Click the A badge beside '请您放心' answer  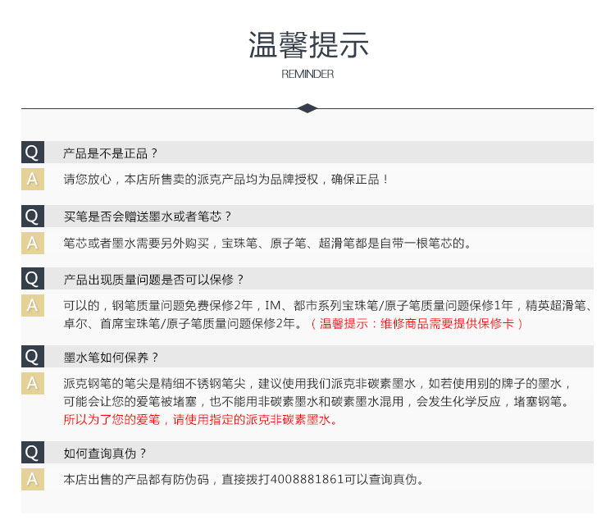(x=32, y=179)
